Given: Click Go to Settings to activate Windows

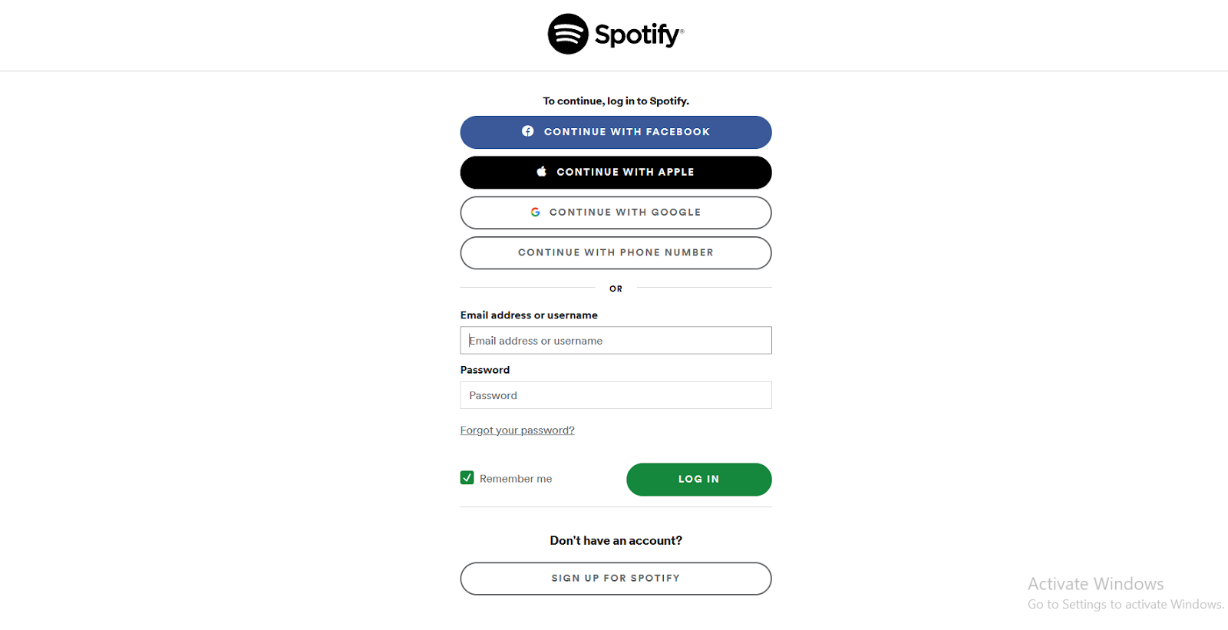Looking at the screenshot, I should pyautogui.click(x=1125, y=604).
